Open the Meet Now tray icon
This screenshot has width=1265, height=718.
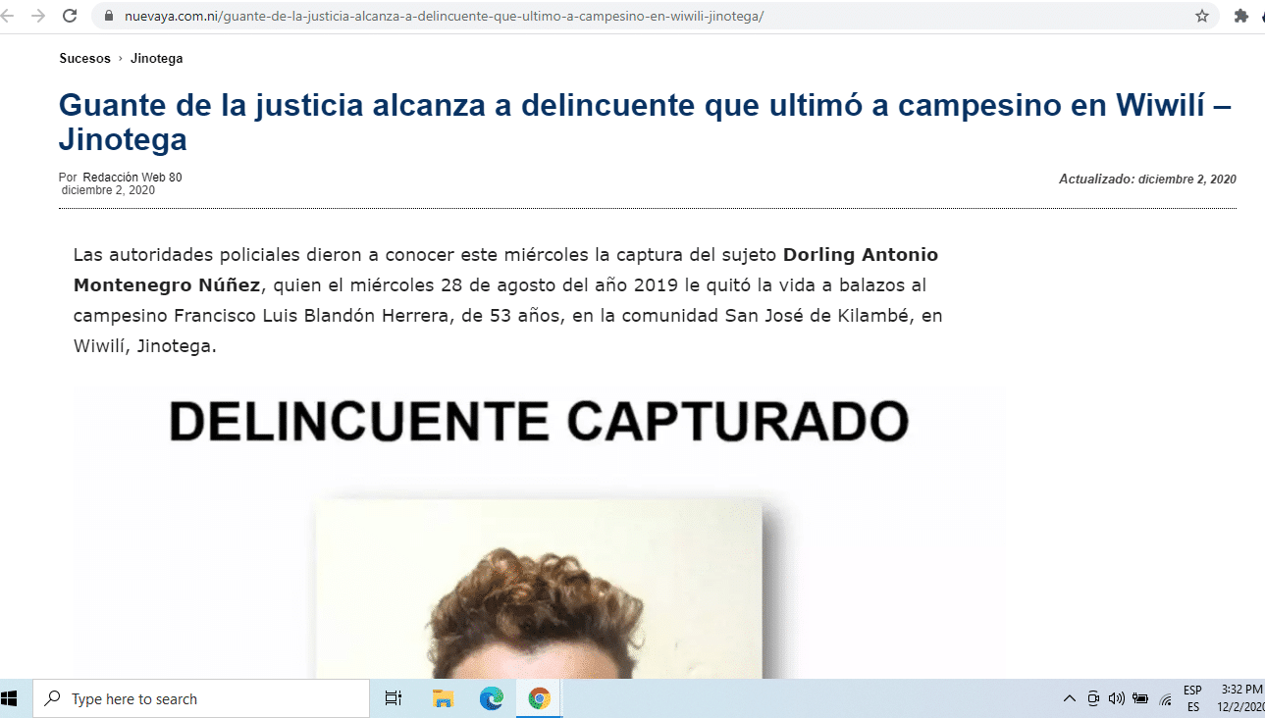pos(1093,699)
